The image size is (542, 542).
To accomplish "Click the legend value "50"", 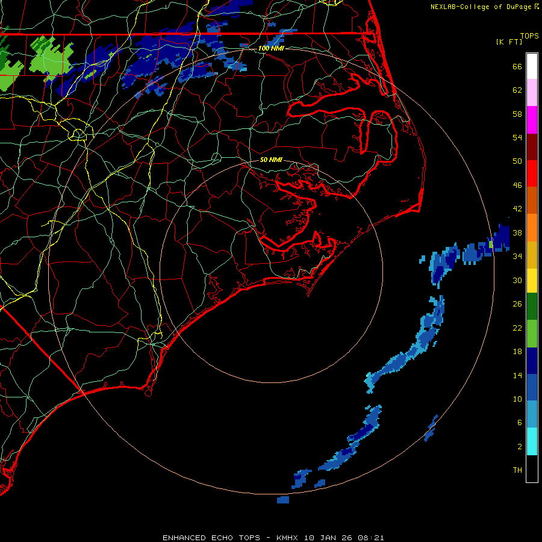I will pos(517,161).
